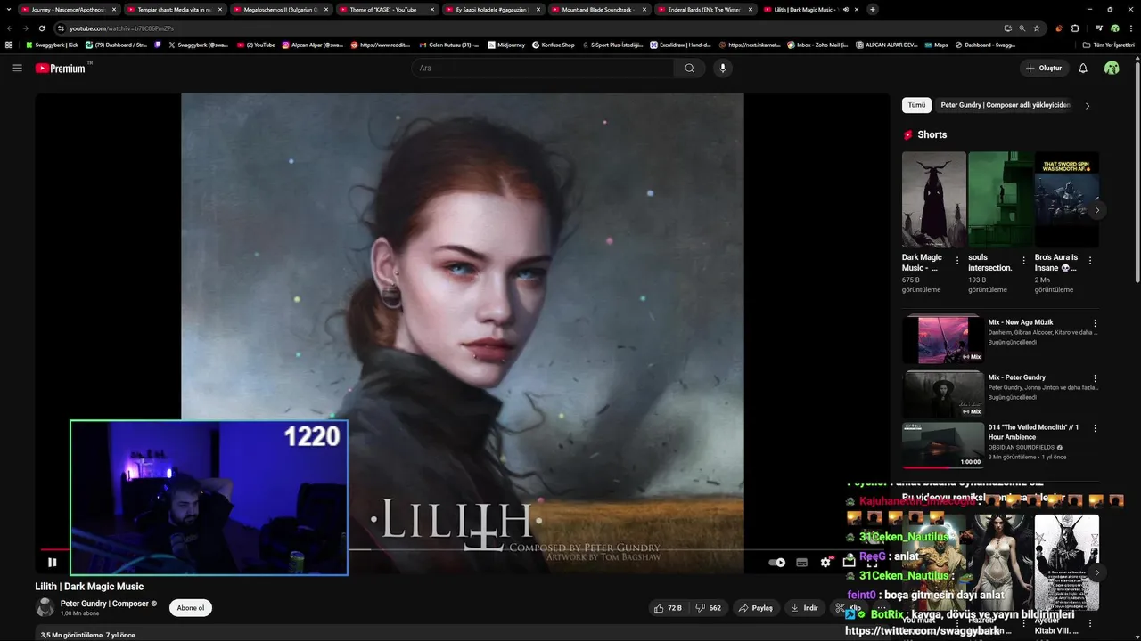1141x641 pixels.
Task: Open options menu for souls intersection short
Action: click(1023, 261)
